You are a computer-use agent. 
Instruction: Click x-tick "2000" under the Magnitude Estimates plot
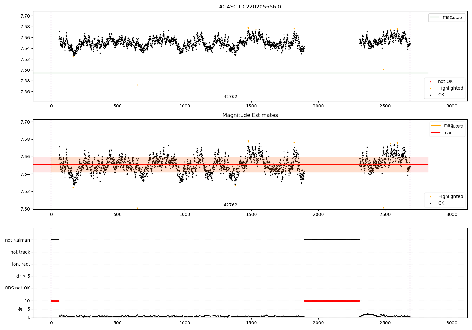click(x=318, y=214)
